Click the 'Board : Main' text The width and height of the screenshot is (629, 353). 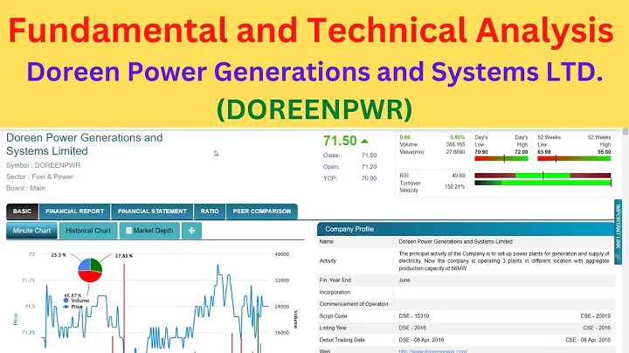[25, 188]
